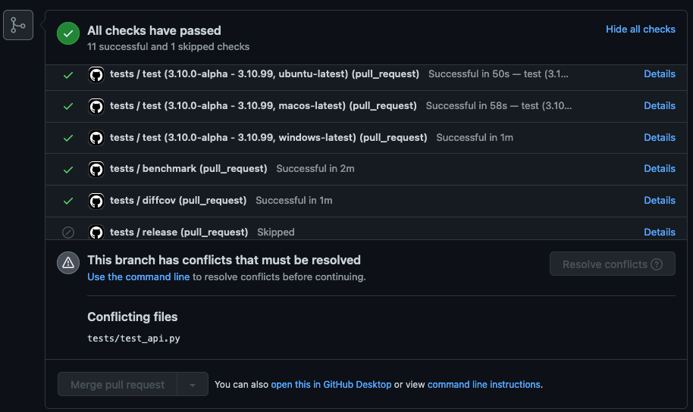
Task: Collapse the list with Hide all checks
Action: coord(640,29)
